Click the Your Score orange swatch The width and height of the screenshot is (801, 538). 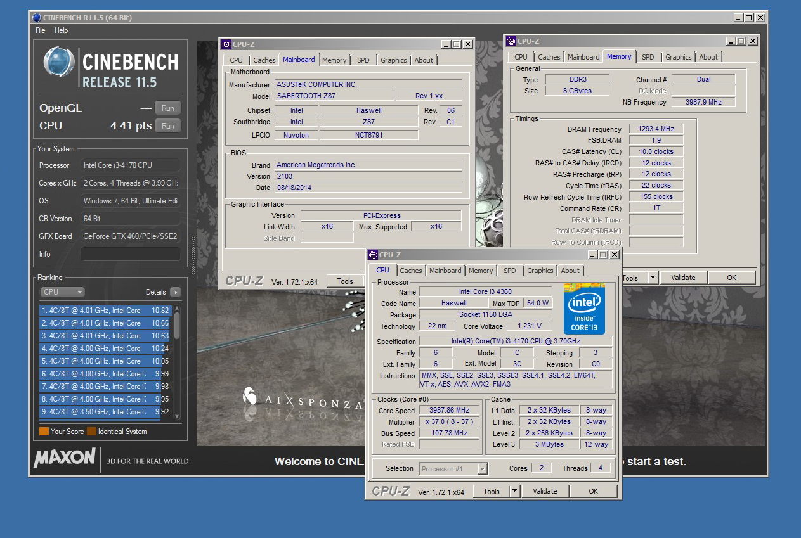click(x=44, y=432)
